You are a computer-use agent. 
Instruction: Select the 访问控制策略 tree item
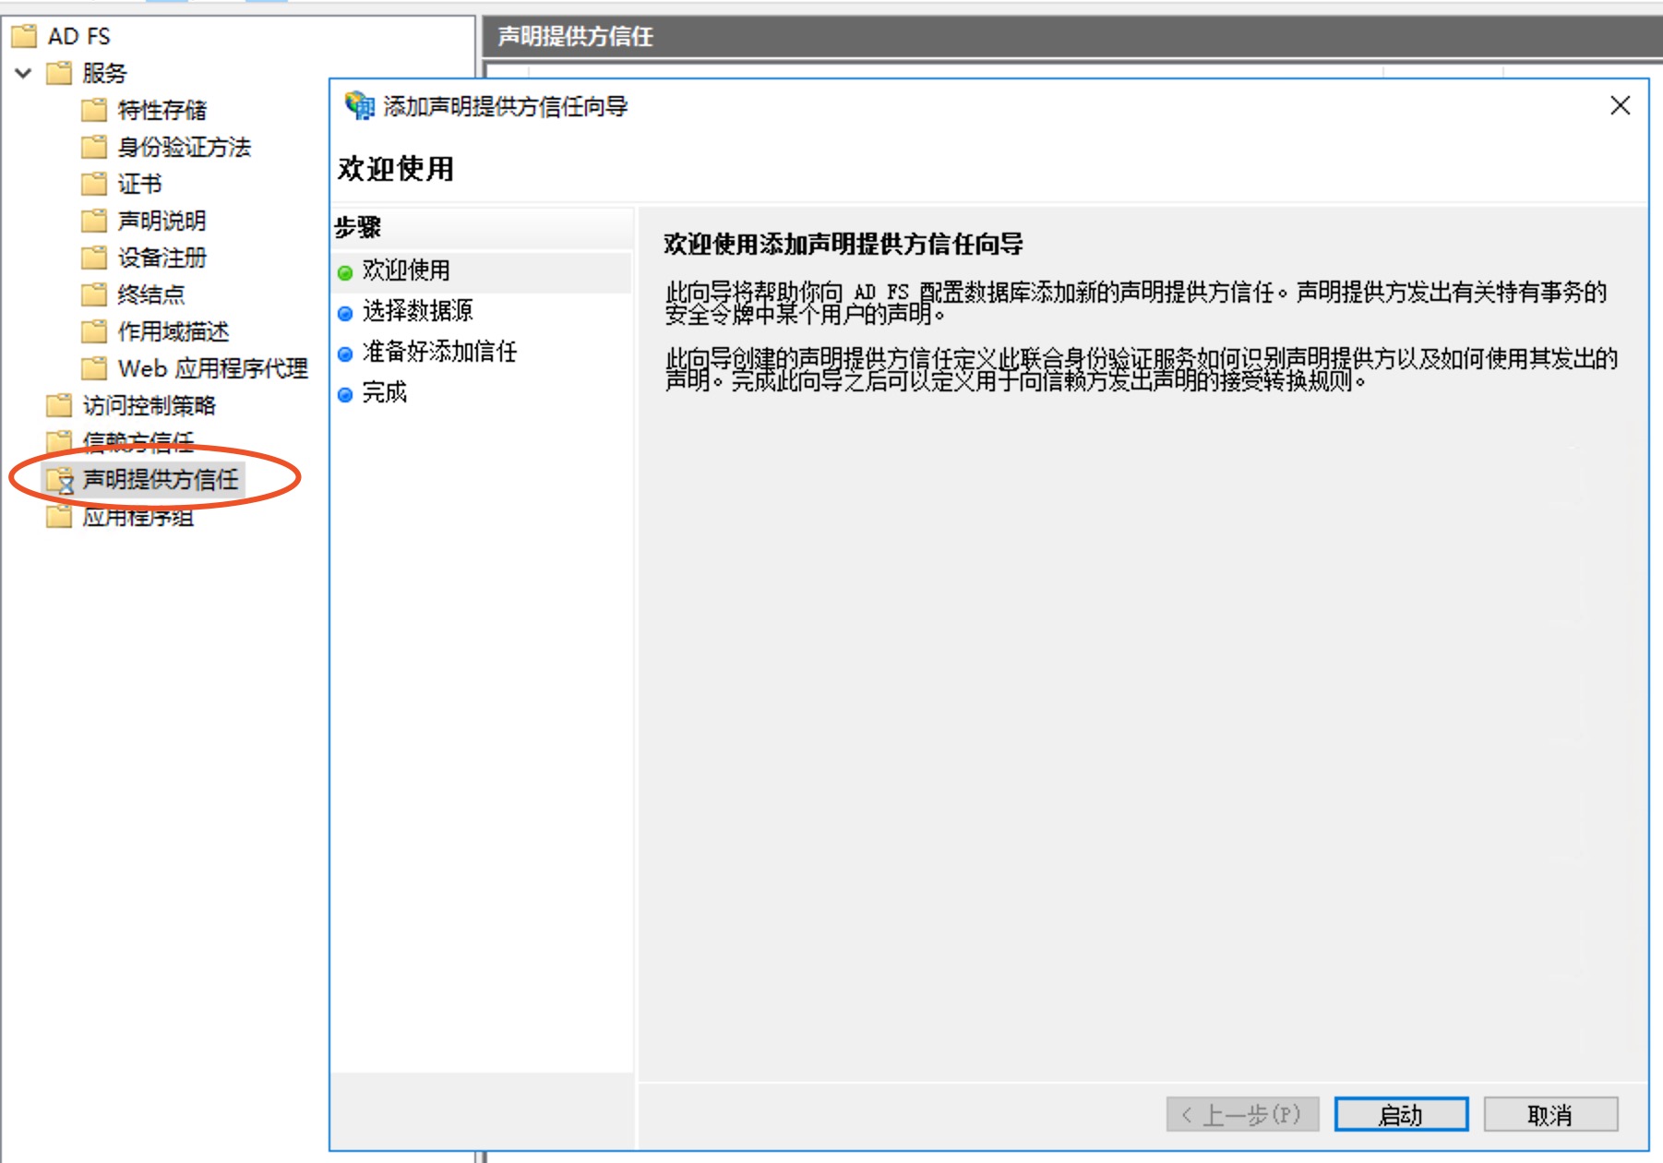point(150,405)
